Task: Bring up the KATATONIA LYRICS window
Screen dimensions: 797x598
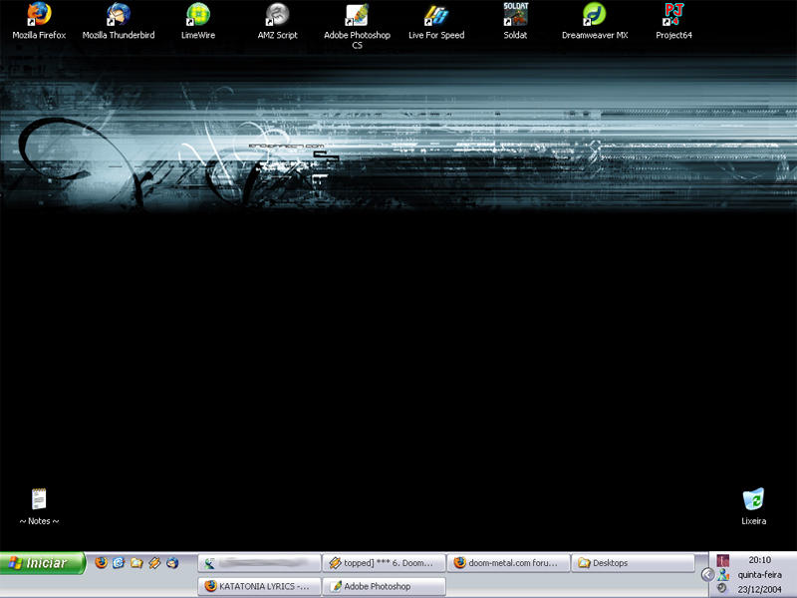Action: pyautogui.click(x=261, y=586)
